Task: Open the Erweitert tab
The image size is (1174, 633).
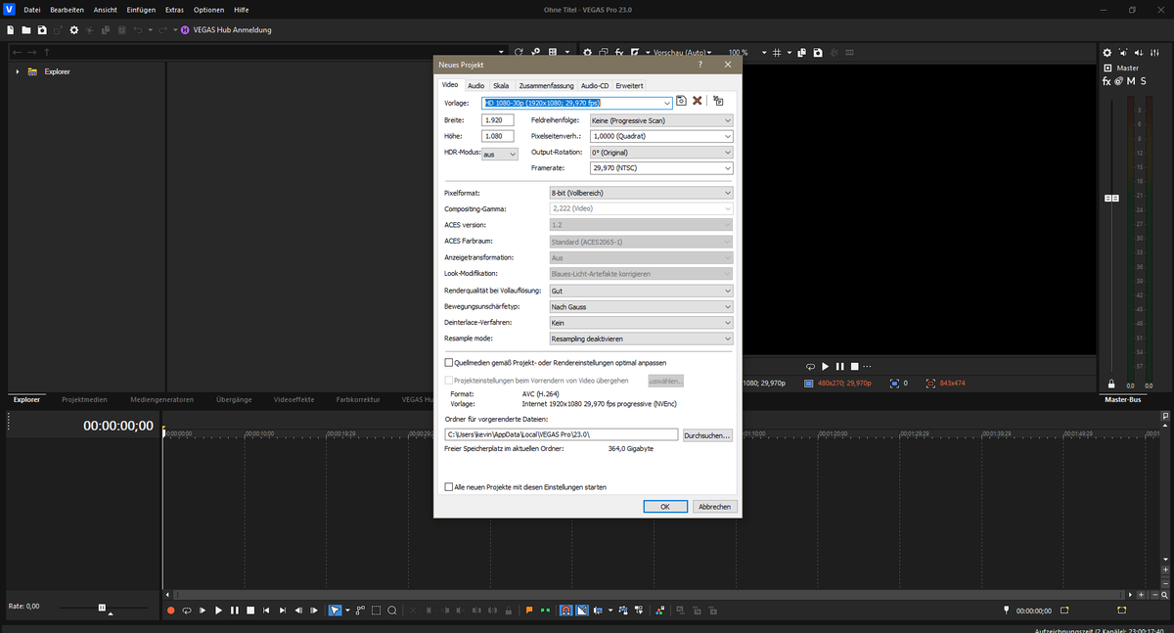Action: pyautogui.click(x=629, y=86)
